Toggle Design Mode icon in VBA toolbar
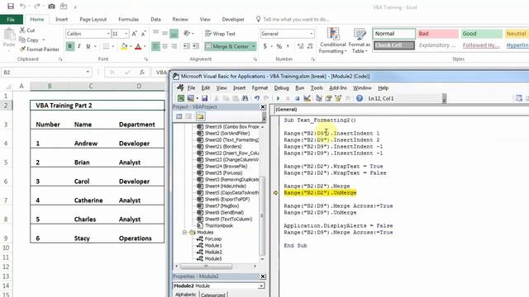The width and height of the screenshot is (529, 297). click(307, 98)
